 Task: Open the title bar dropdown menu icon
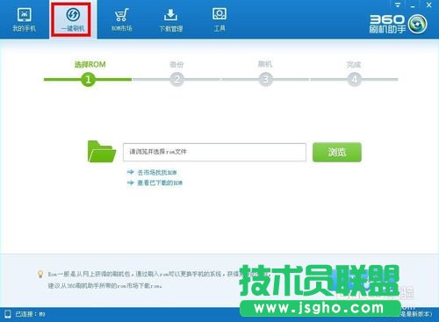click(x=398, y=4)
